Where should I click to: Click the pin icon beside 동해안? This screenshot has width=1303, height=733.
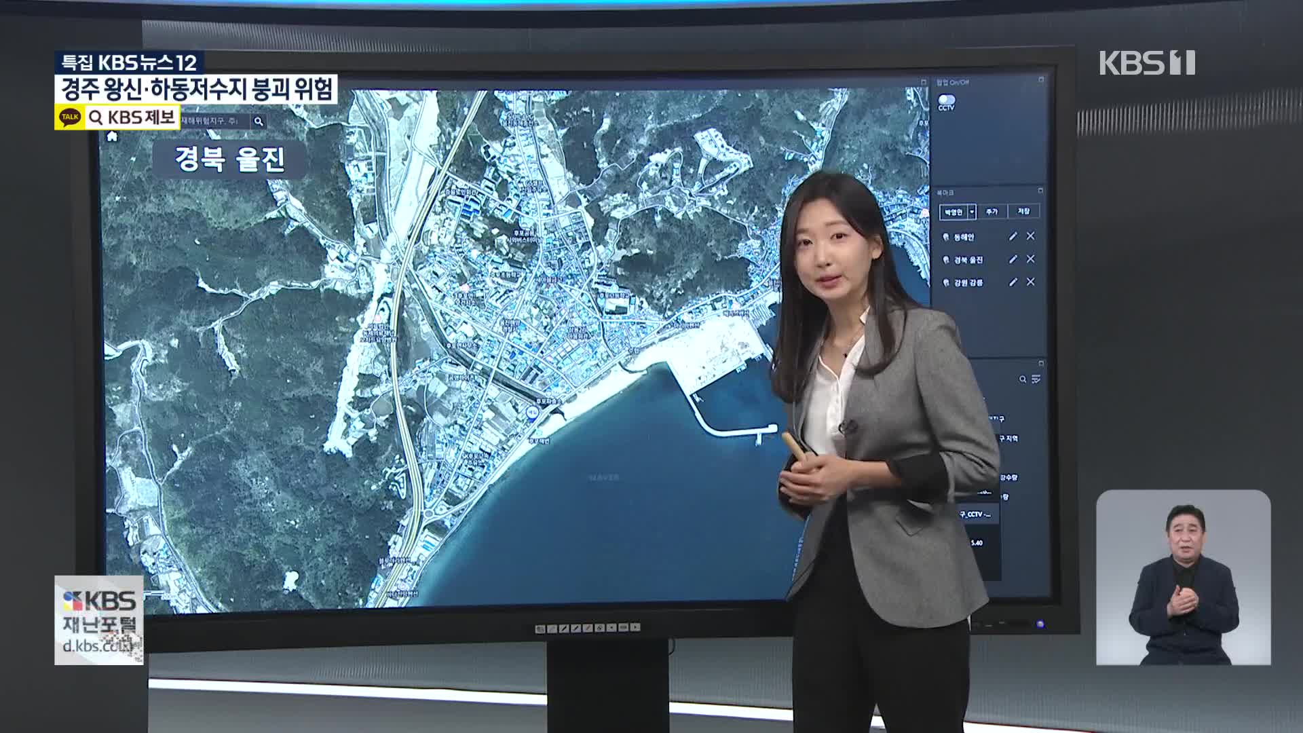(946, 237)
